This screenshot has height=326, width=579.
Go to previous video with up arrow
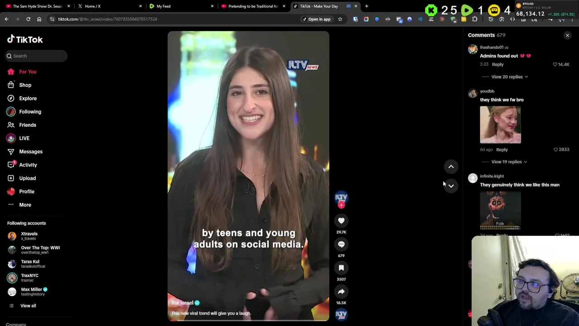tap(451, 167)
